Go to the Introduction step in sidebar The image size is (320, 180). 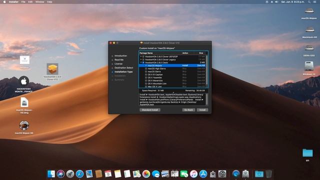click(120, 55)
